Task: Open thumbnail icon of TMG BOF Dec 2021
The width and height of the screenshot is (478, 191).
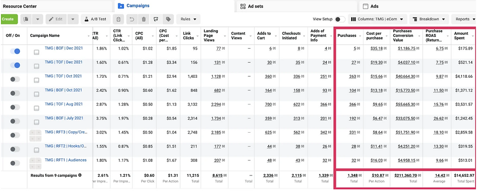Action: click(x=36, y=52)
